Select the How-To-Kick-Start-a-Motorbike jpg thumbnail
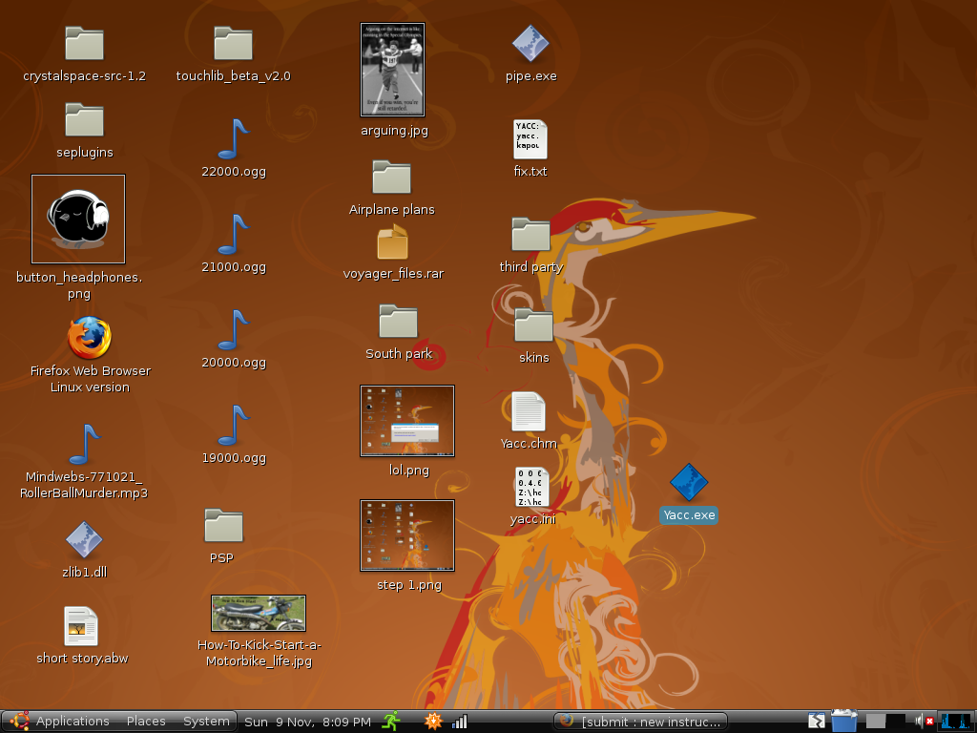Image resolution: width=977 pixels, height=733 pixels. click(x=259, y=614)
